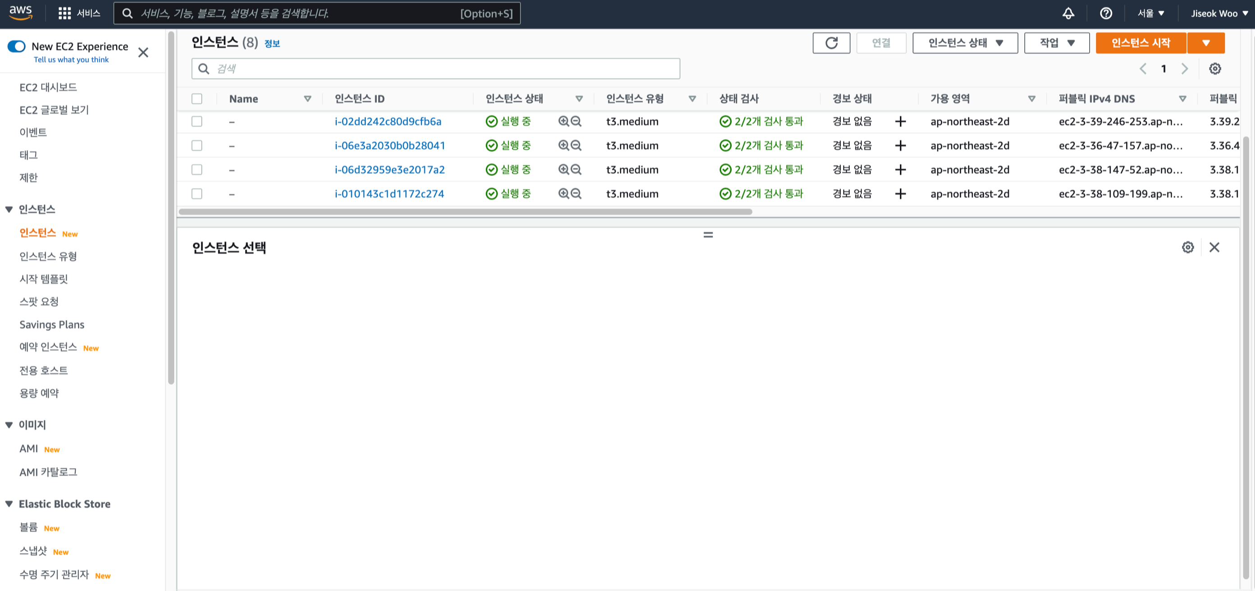Collapse the Elastic Block Store section
This screenshot has height=591, width=1255.
pos(9,504)
